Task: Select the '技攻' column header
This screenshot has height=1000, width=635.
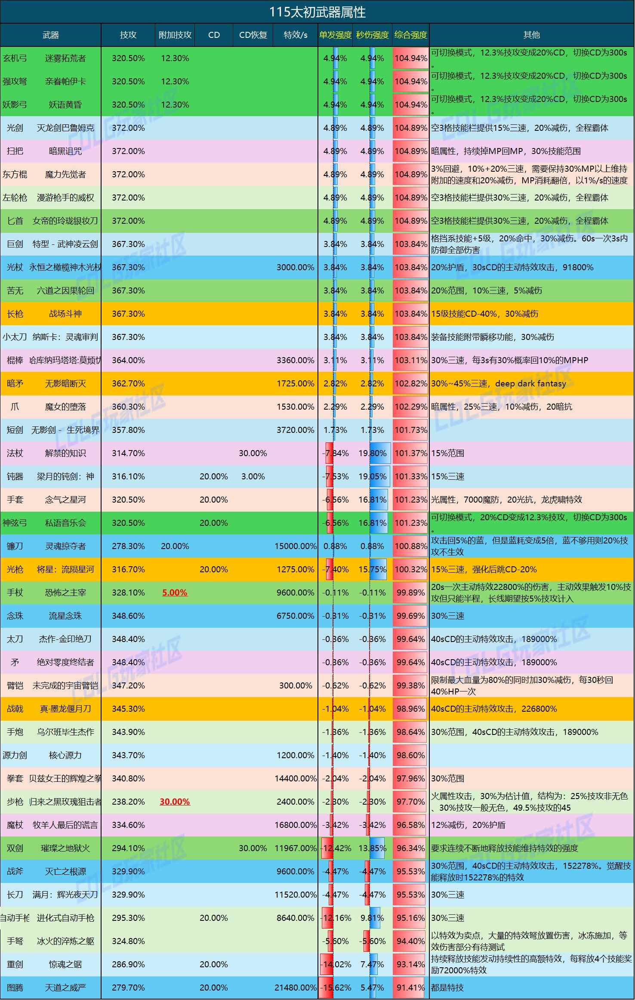Action: click(128, 35)
